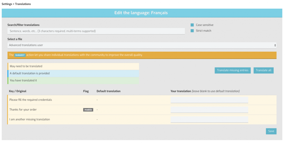The width and height of the screenshot is (285, 143).
Task: Click the SUGGEST badge in banner
Action: click(x=20, y=55)
